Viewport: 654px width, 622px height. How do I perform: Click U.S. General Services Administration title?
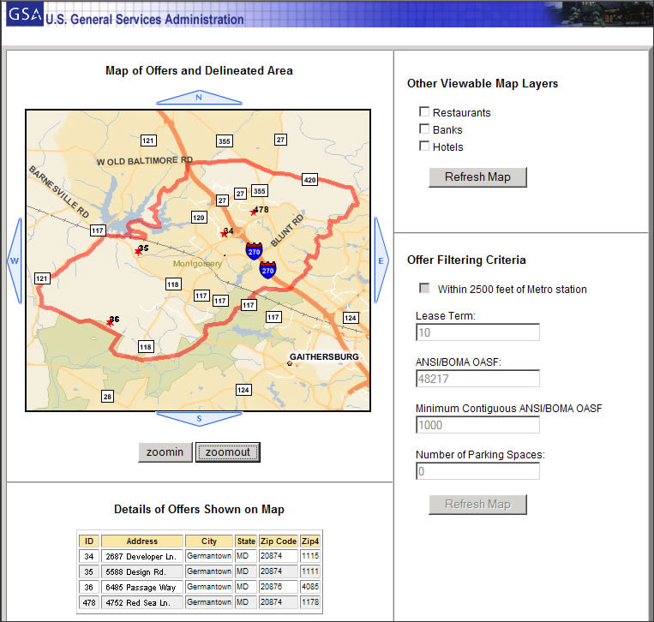pos(145,19)
